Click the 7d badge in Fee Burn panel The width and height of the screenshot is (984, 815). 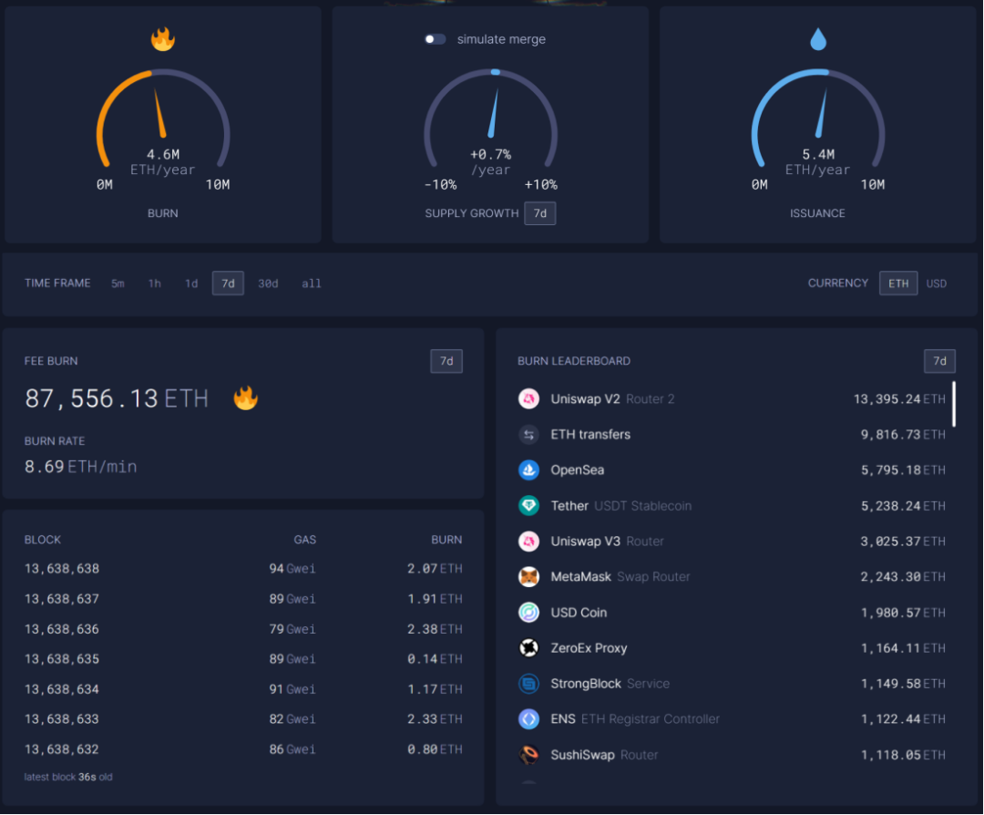point(446,361)
